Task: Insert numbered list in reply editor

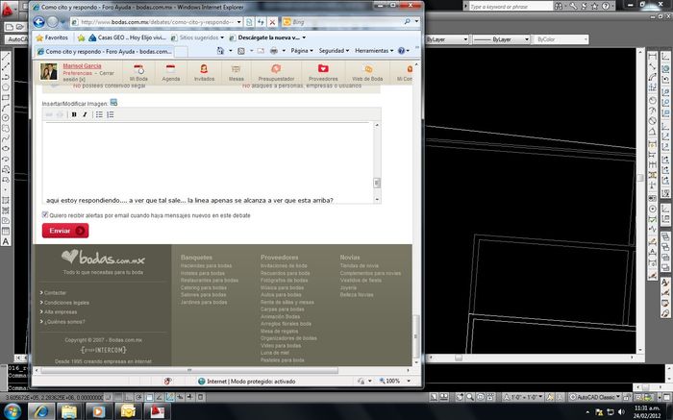Action: [111, 114]
